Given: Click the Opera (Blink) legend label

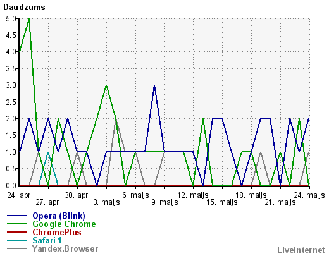Looking at the screenshot, I should tap(59, 216).
